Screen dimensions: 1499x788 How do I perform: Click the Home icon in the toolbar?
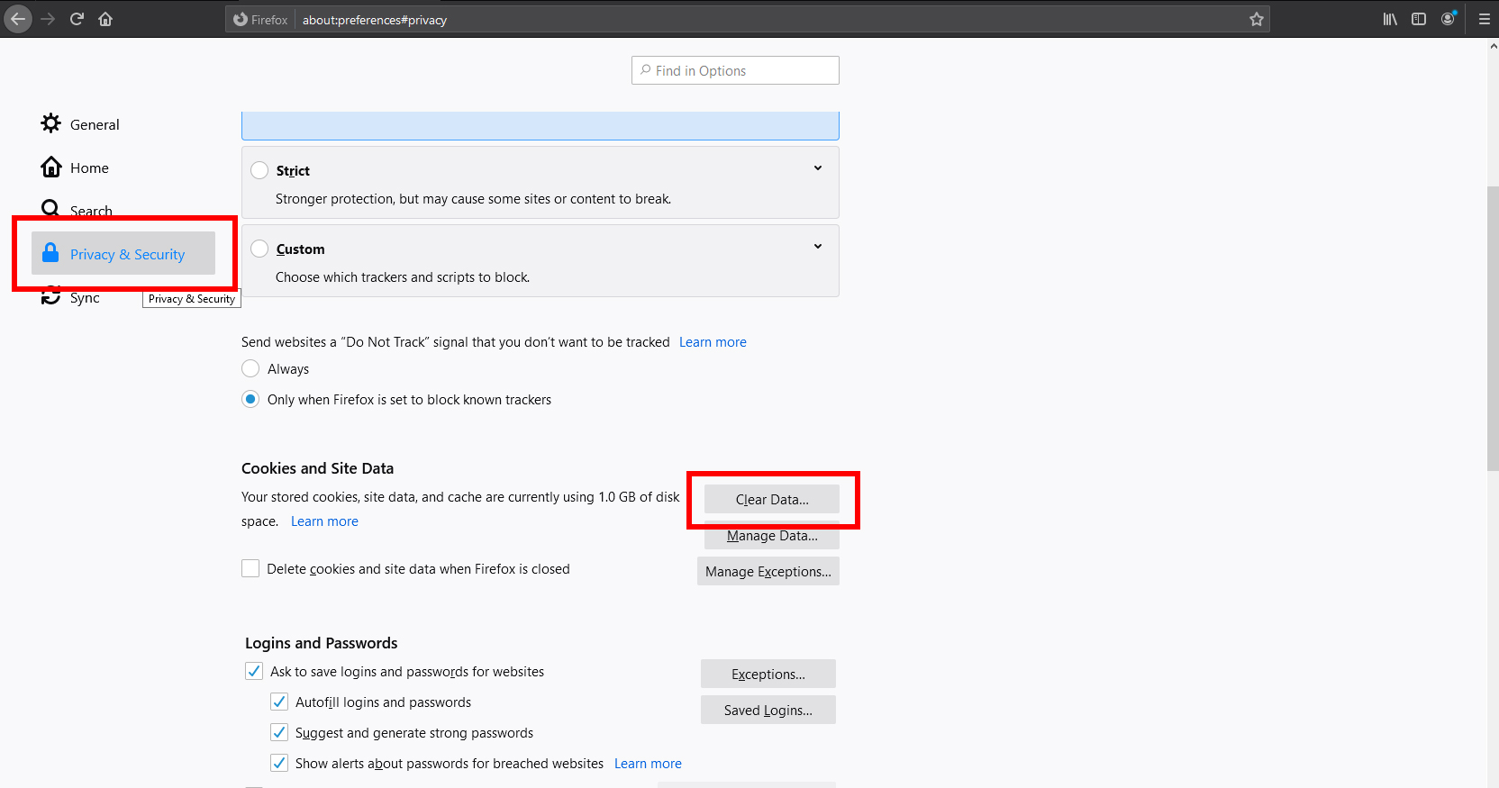pos(105,19)
